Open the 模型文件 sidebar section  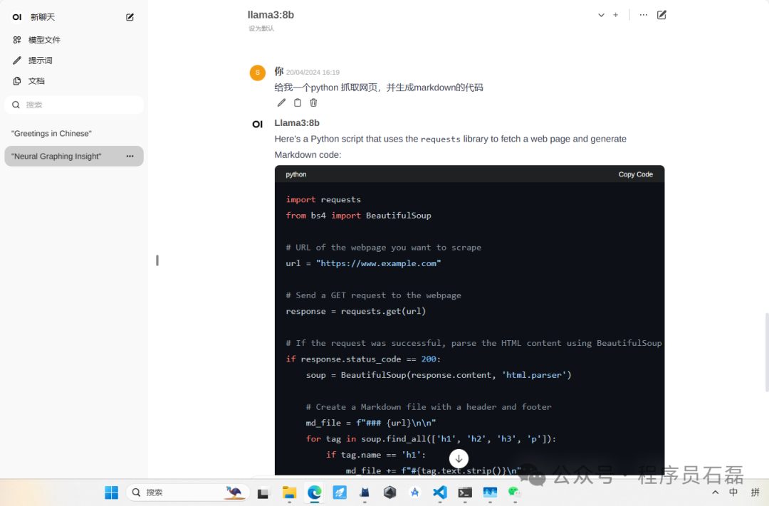click(44, 40)
